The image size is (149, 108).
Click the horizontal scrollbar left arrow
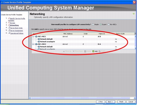30,98
